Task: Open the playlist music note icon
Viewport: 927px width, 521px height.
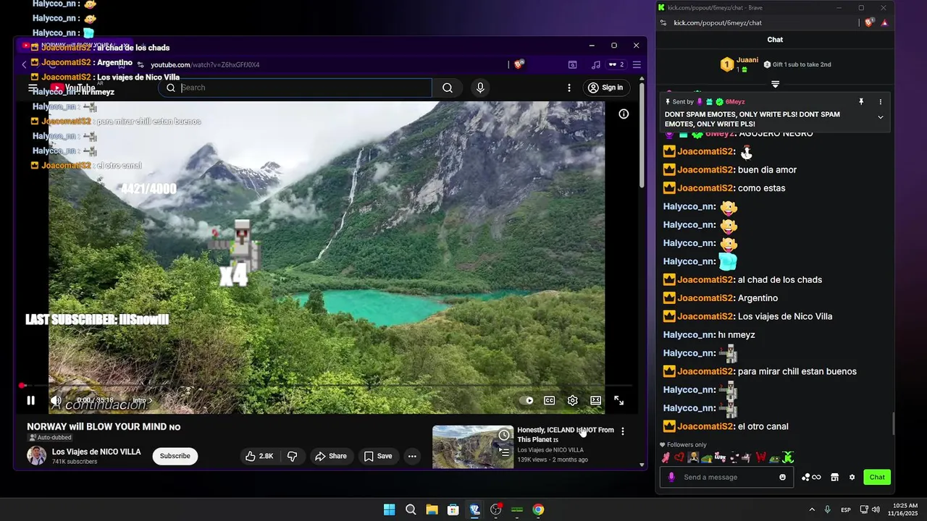Action: (x=595, y=64)
